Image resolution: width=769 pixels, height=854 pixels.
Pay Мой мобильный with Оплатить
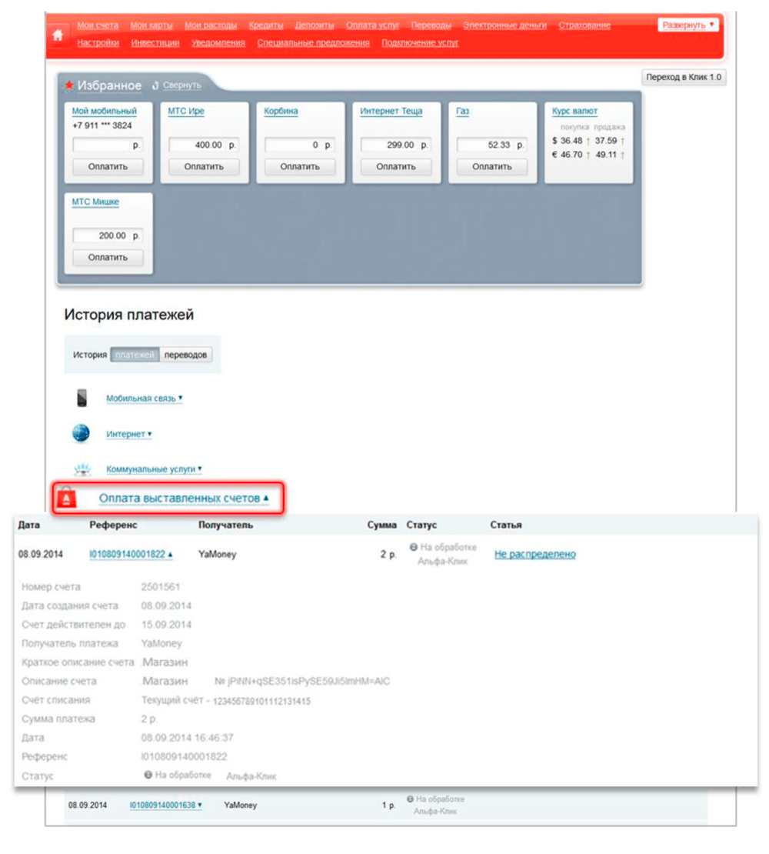[108, 167]
